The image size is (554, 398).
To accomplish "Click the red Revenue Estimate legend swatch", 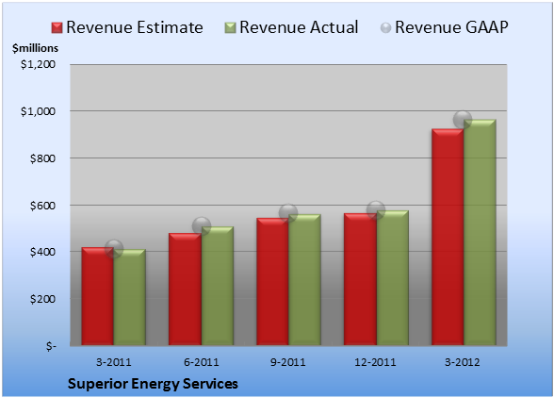I will point(57,27).
